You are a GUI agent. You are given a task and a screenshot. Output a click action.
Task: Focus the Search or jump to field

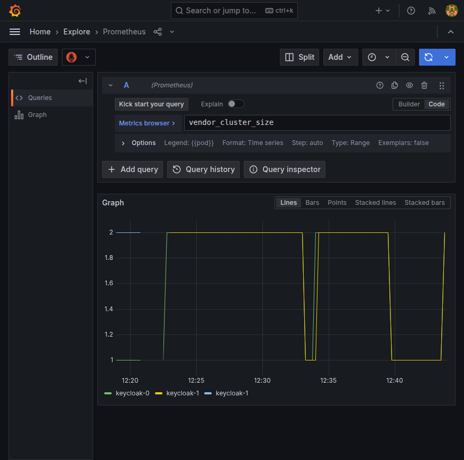234,11
